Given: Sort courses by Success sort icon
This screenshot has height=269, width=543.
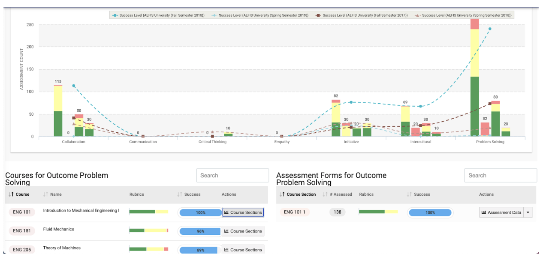Looking at the screenshot, I should [180, 194].
